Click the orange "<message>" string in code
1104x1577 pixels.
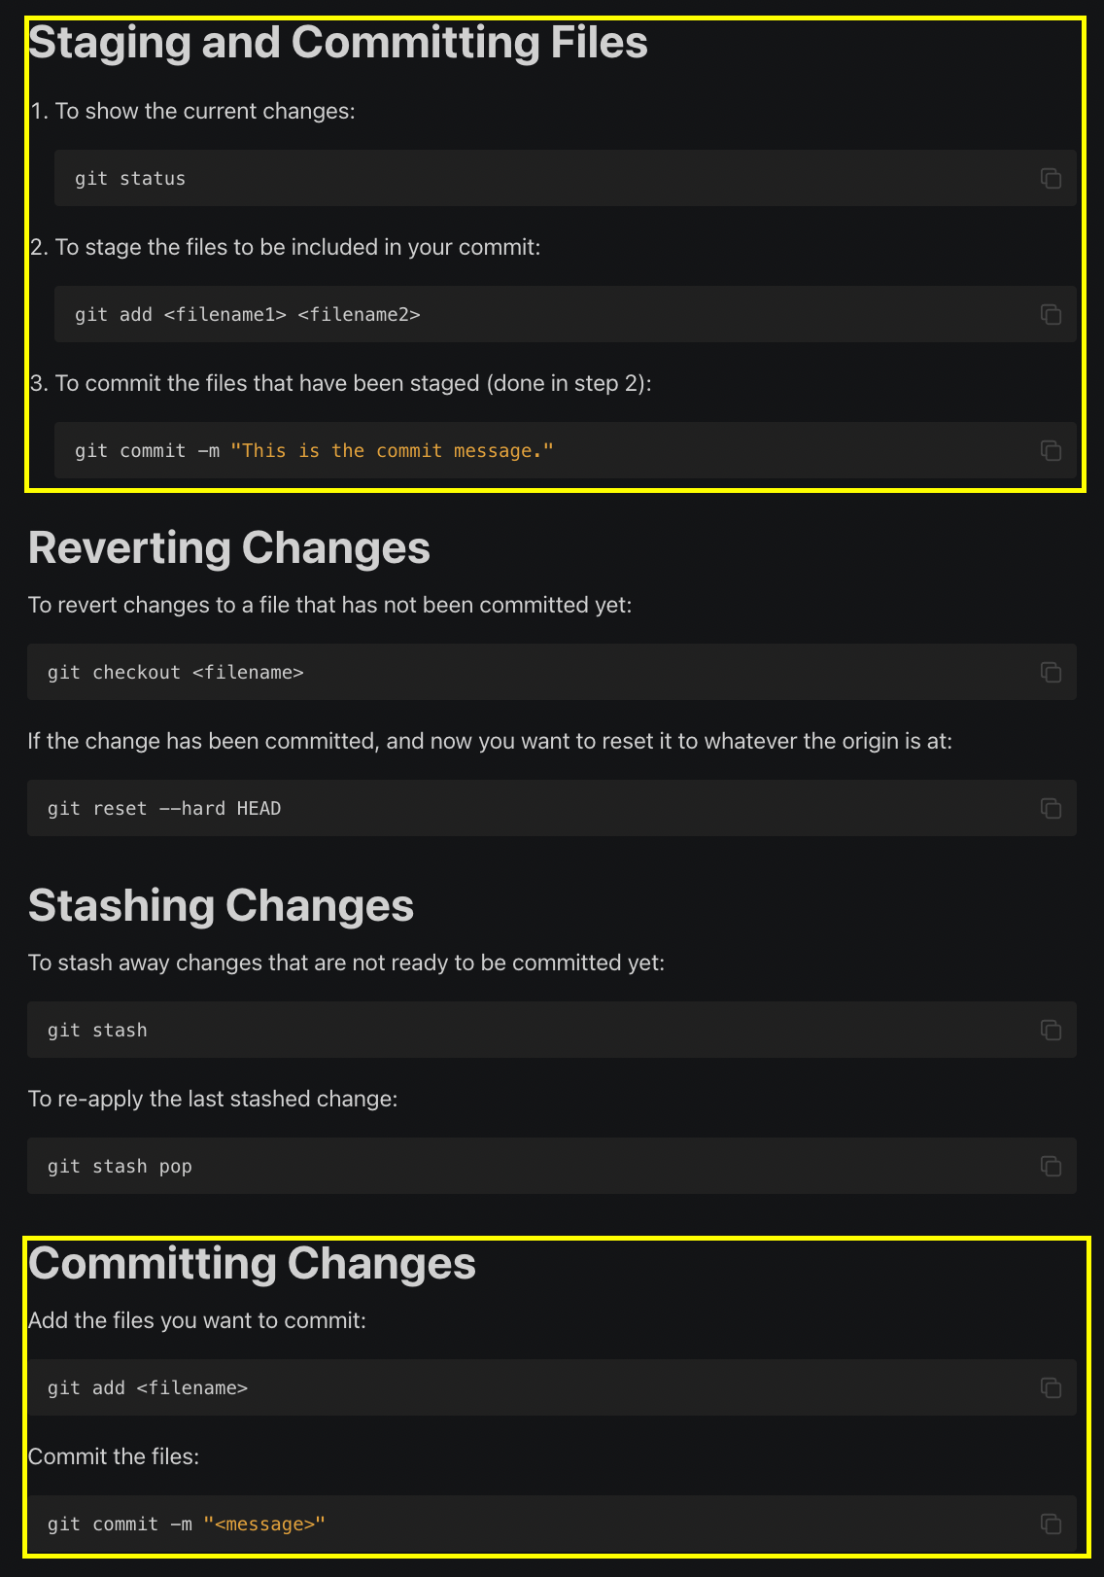click(264, 1524)
